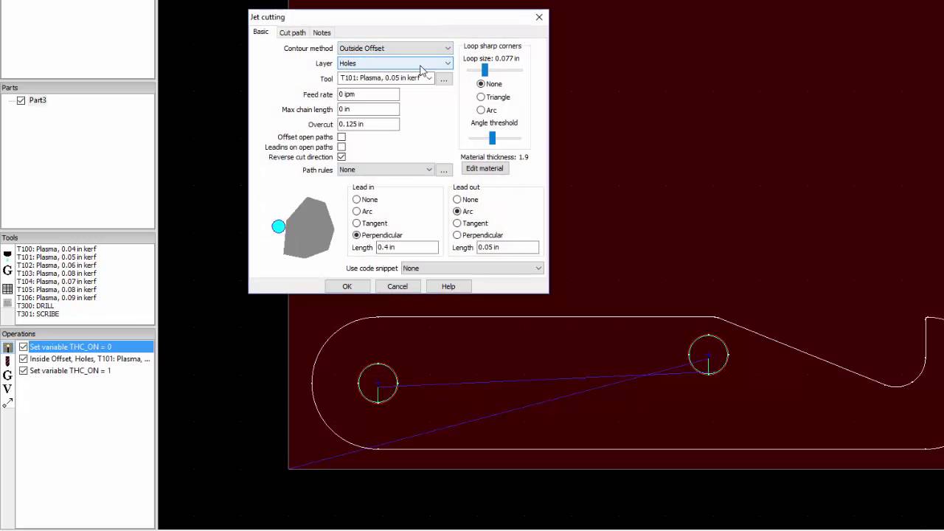
Task: Click the drill operation icon in Operations panel
Action: pos(7,361)
